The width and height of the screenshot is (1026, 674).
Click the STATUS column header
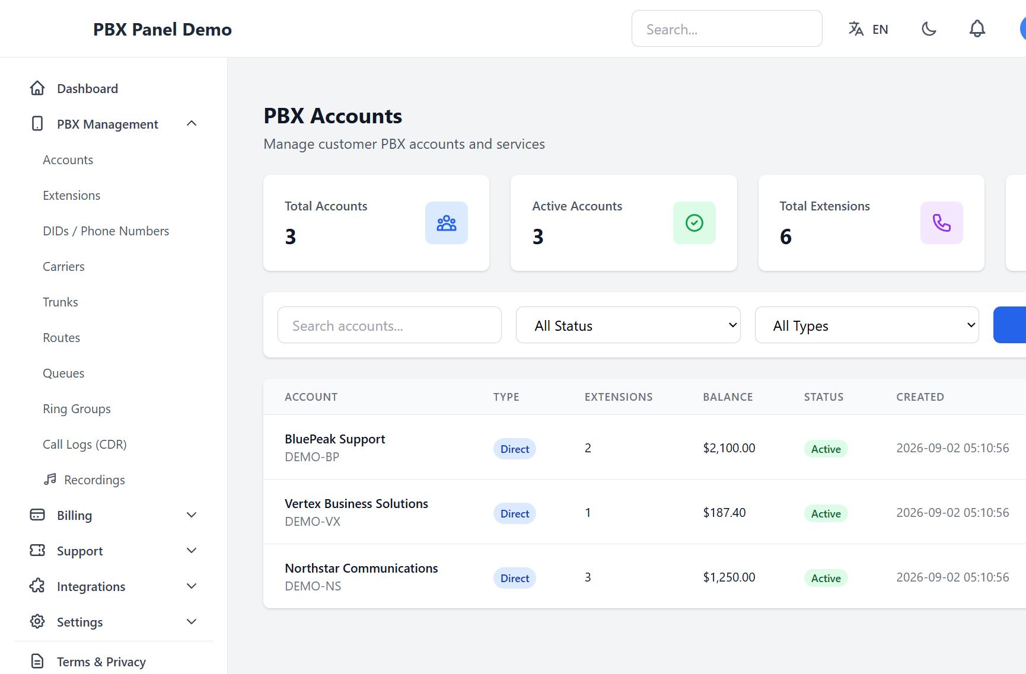[824, 397]
